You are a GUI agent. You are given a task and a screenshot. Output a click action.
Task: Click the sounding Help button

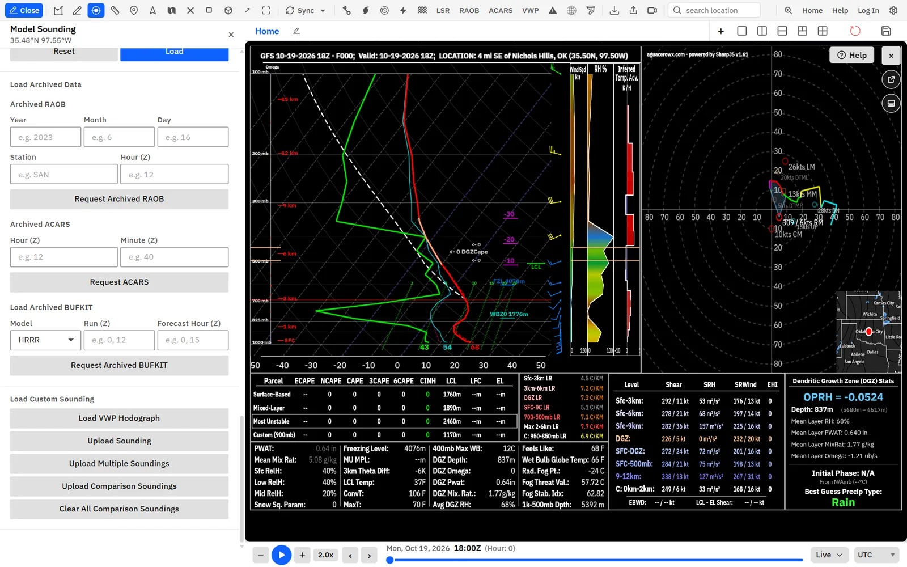tap(852, 55)
